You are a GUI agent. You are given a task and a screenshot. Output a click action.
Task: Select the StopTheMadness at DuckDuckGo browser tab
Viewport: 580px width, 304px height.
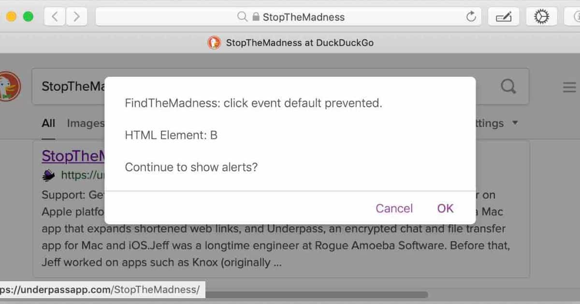(x=290, y=42)
